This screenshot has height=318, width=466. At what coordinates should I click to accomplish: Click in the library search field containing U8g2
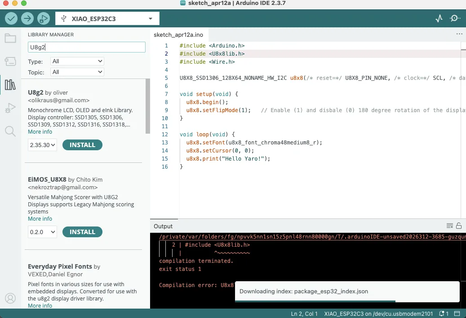click(x=86, y=47)
